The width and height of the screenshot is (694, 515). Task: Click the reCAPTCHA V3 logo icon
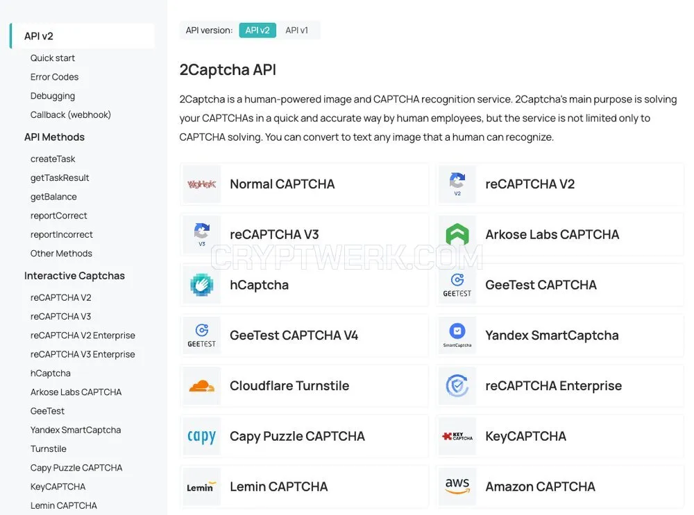[x=202, y=234]
